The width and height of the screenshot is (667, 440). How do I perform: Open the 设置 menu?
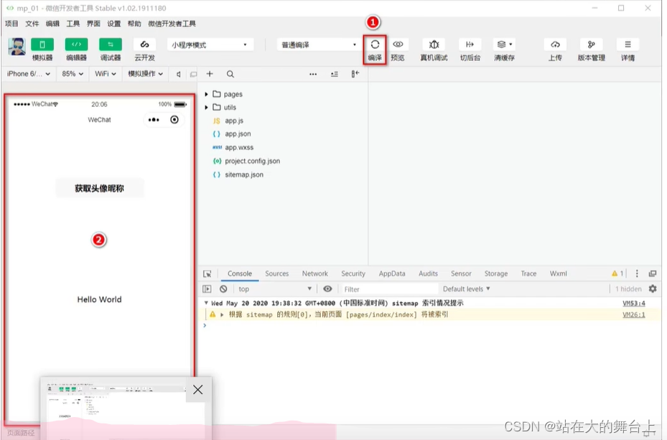click(x=113, y=24)
